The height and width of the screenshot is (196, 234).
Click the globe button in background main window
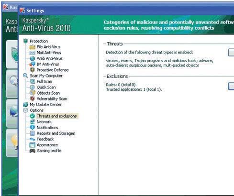(x=12, y=113)
